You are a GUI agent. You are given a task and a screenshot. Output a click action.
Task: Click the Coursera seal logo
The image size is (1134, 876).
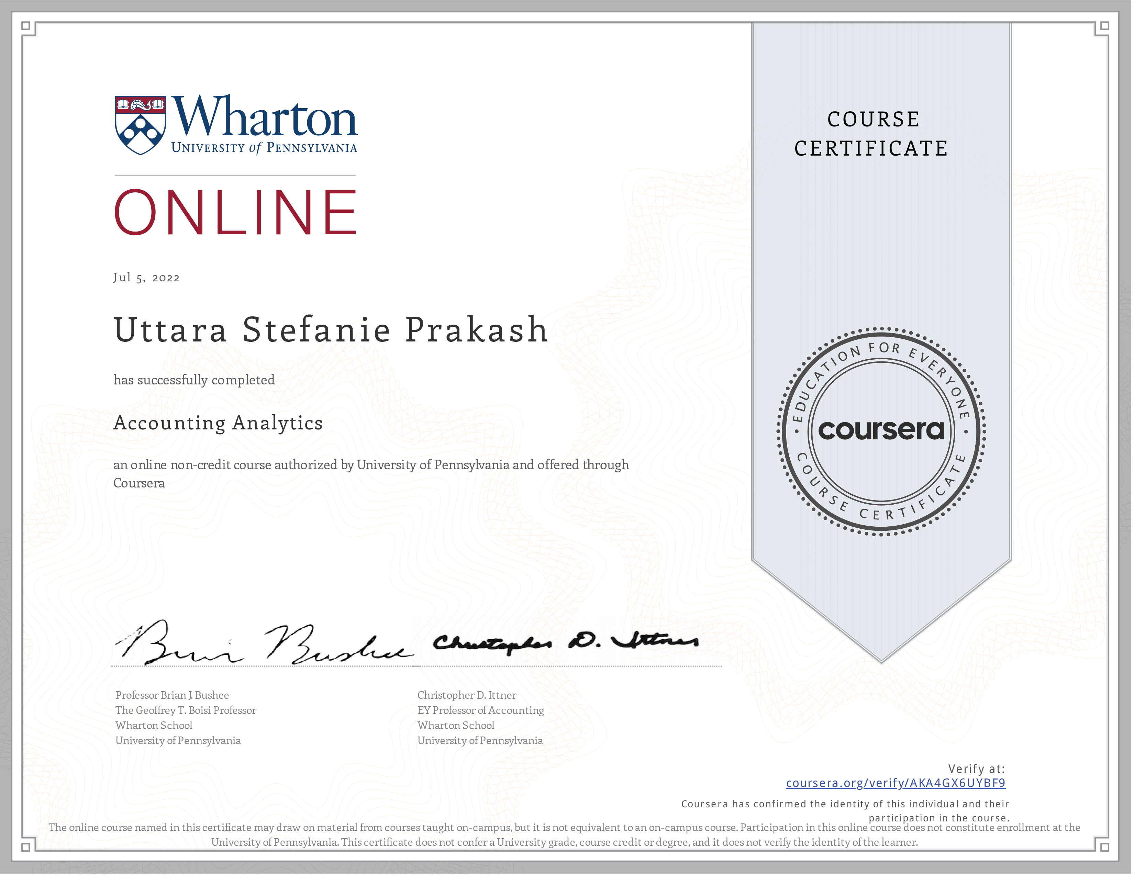point(882,431)
